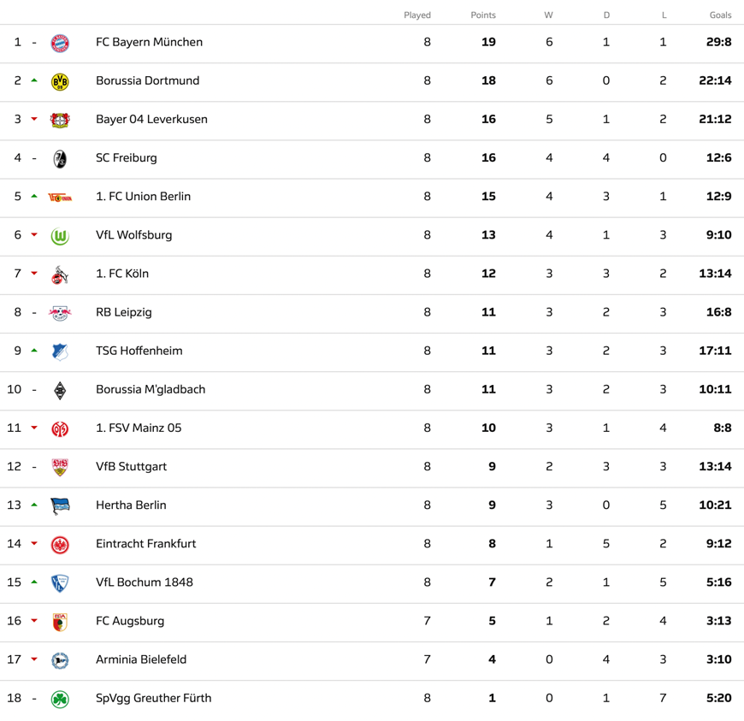The height and width of the screenshot is (721, 744).
Task: Click the green up arrow beside Union Berlin
Action: coord(34,196)
